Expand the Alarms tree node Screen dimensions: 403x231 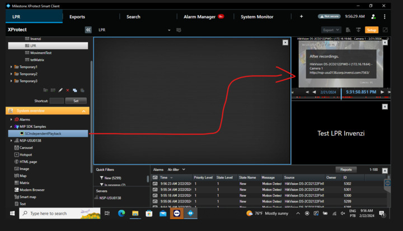click(x=11, y=119)
